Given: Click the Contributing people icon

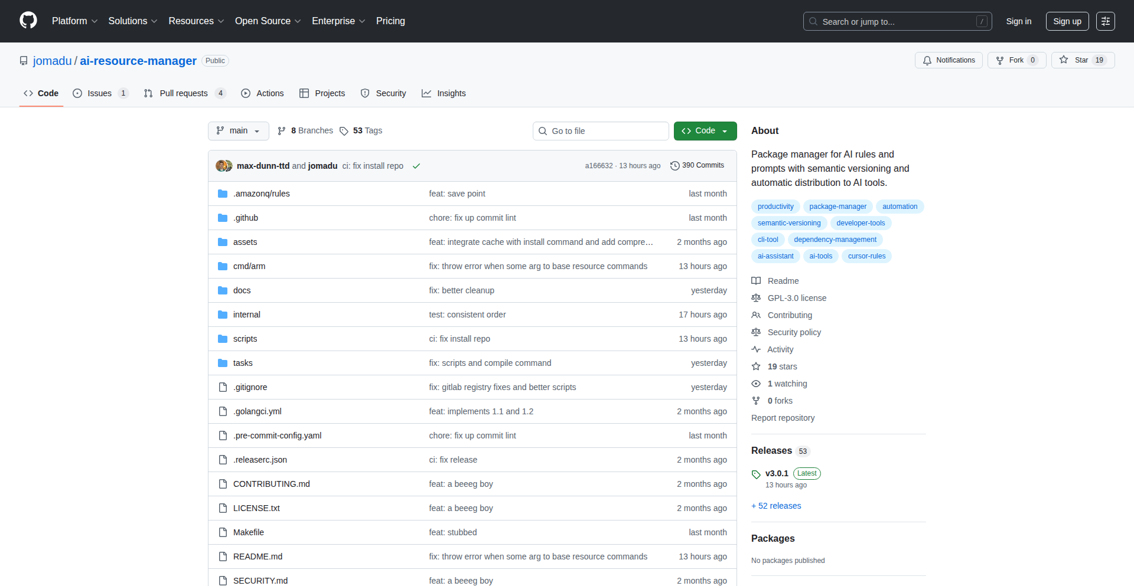Looking at the screenshot, I should pos(757,315).
